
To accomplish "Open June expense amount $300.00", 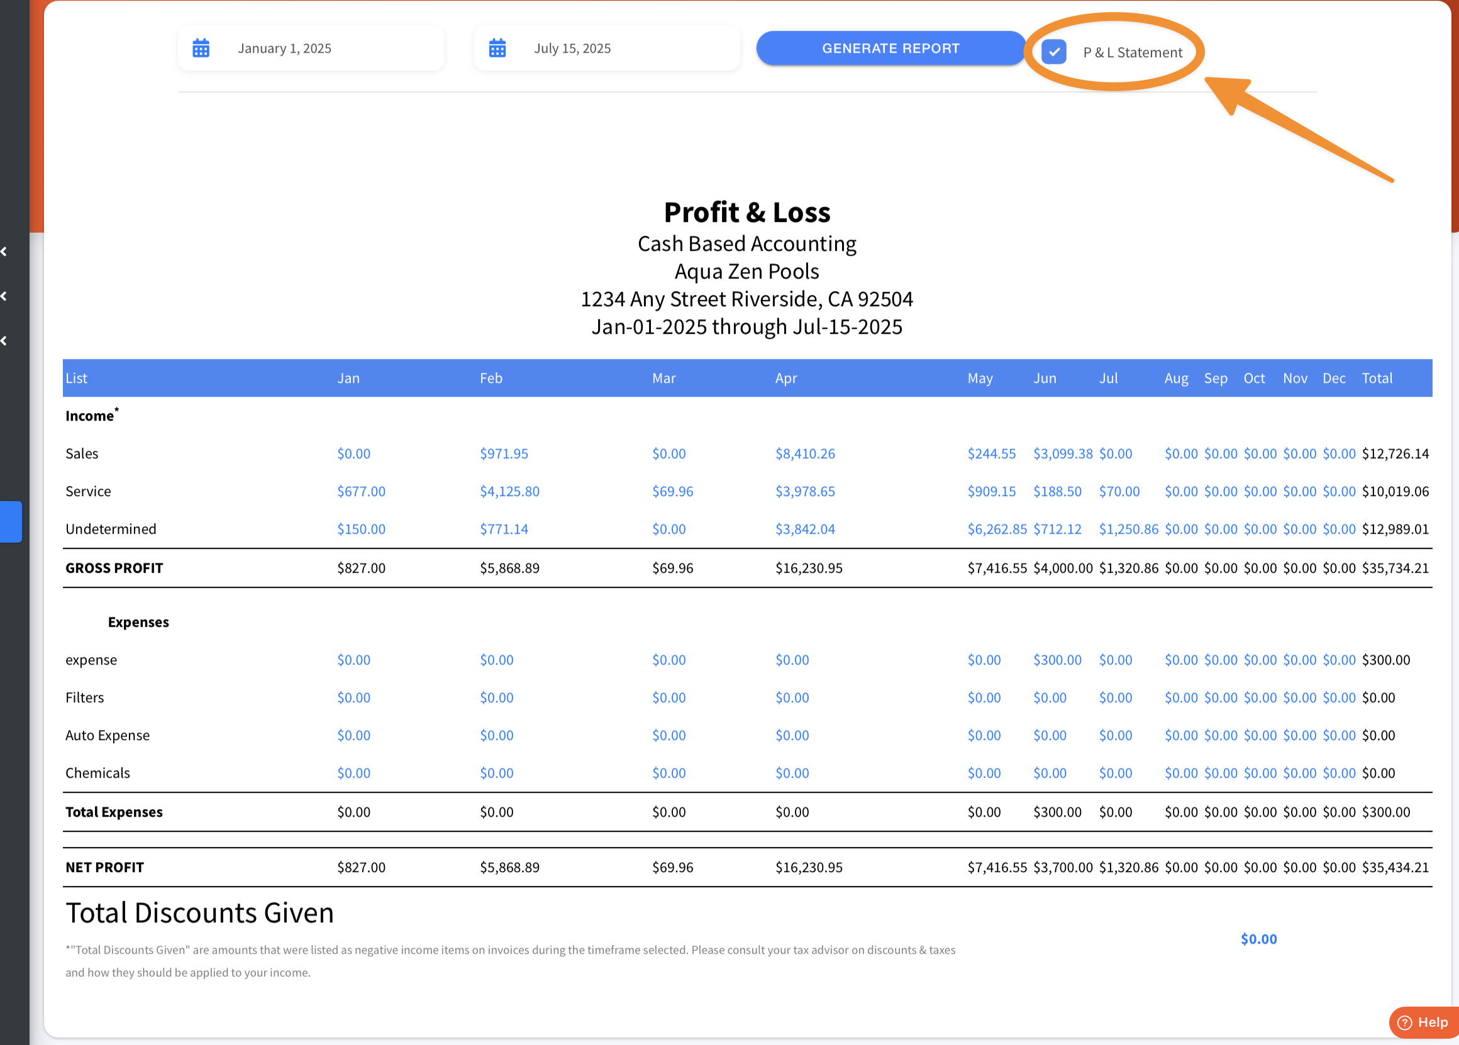I will coord(1057,660).
